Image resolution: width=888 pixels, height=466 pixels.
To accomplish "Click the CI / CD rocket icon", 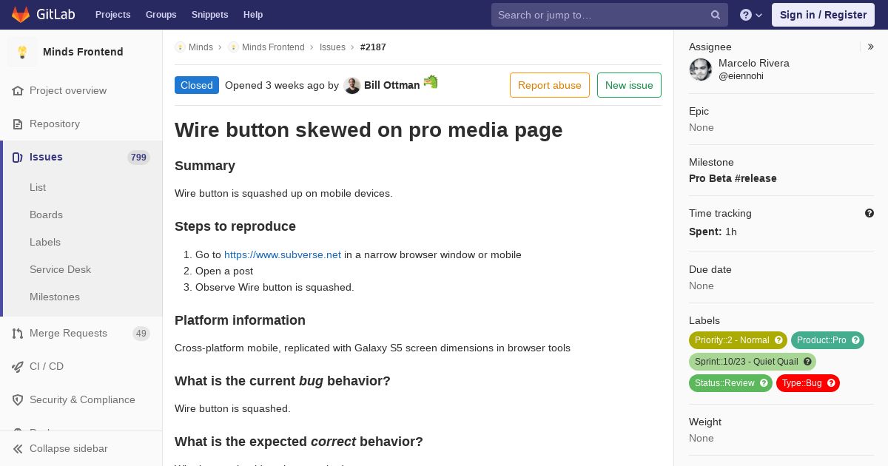I will tap(18, 366).
